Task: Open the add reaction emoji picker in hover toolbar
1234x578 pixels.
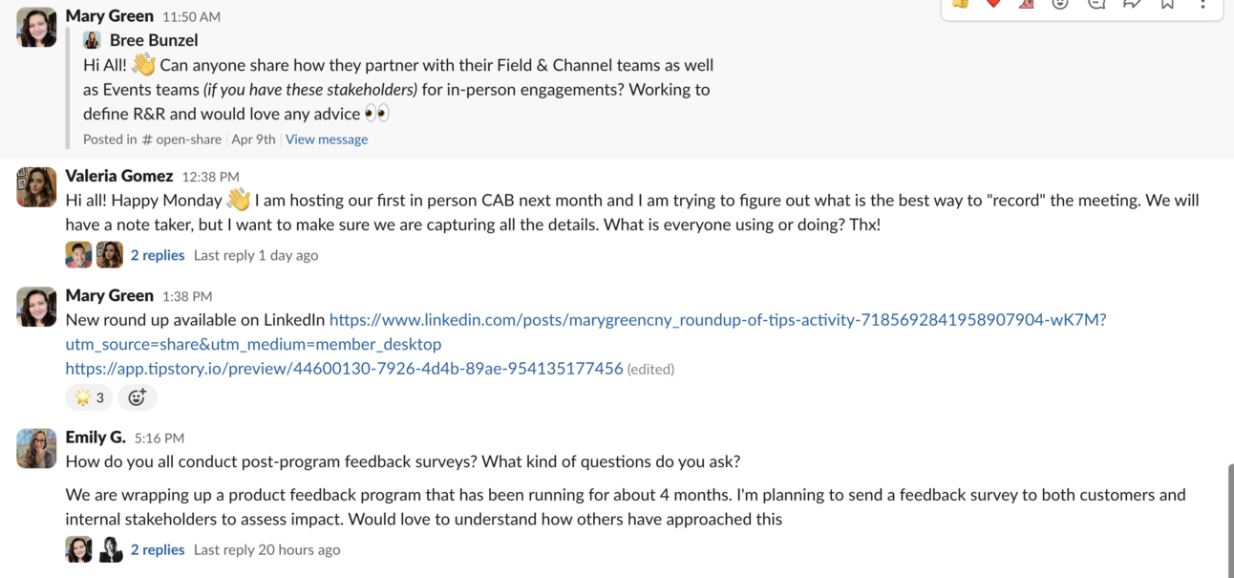Action: click(x=1060, y=4)
